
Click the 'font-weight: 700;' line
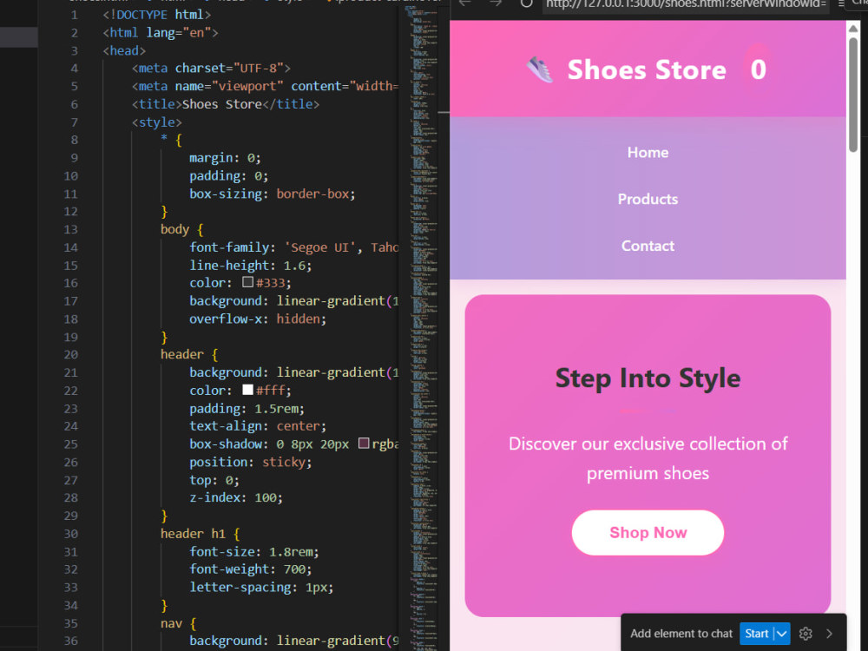click(250, 569)
